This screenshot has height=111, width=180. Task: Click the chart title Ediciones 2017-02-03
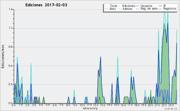(x=46, y=5)
